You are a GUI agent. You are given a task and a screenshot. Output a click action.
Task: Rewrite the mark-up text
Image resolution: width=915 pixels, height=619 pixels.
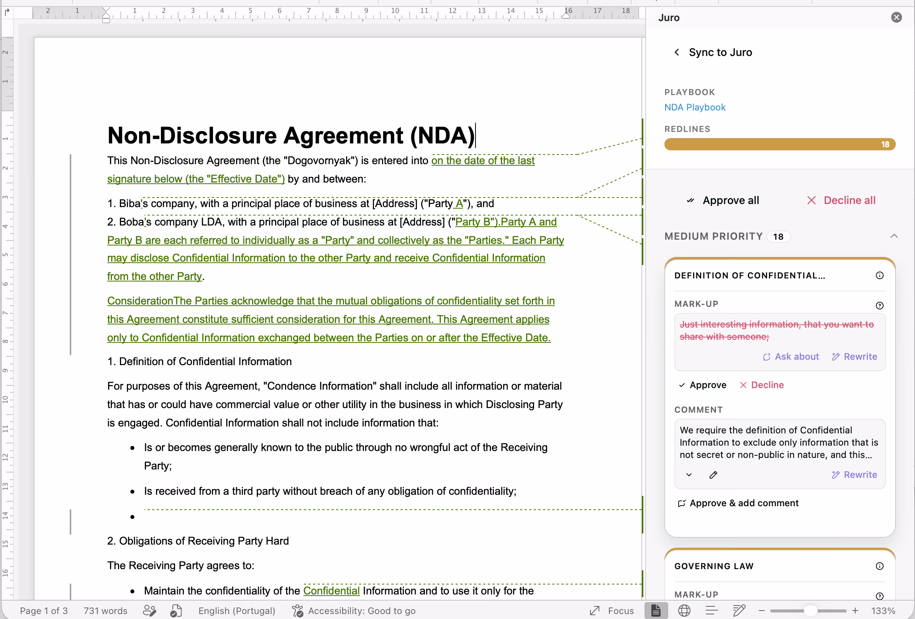coord(854,357)
